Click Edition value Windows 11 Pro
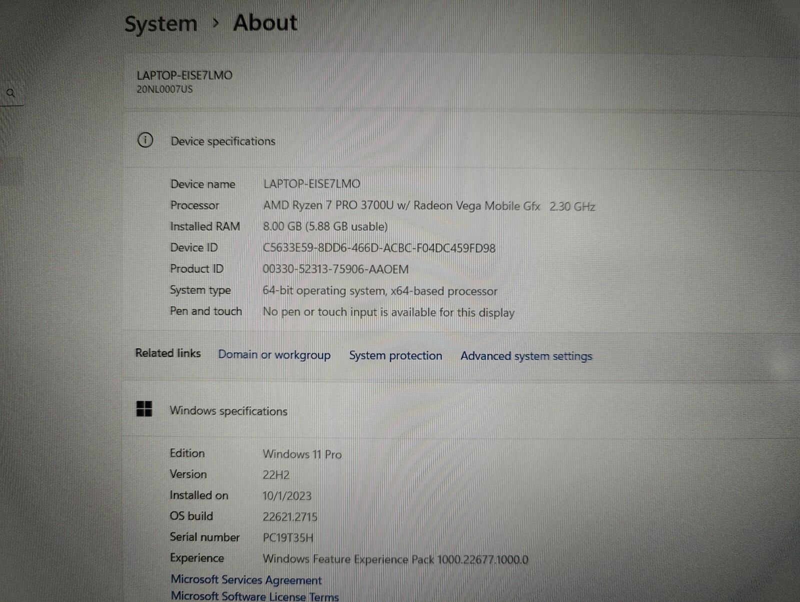 point(302,454)
